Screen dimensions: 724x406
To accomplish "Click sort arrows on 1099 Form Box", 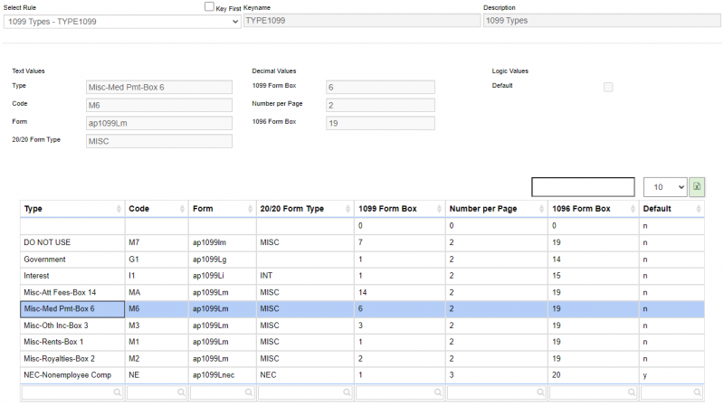I will coord(439,209).
